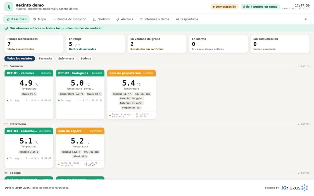Toggle the light/dark theme sun icon

(x=306, y=19)
